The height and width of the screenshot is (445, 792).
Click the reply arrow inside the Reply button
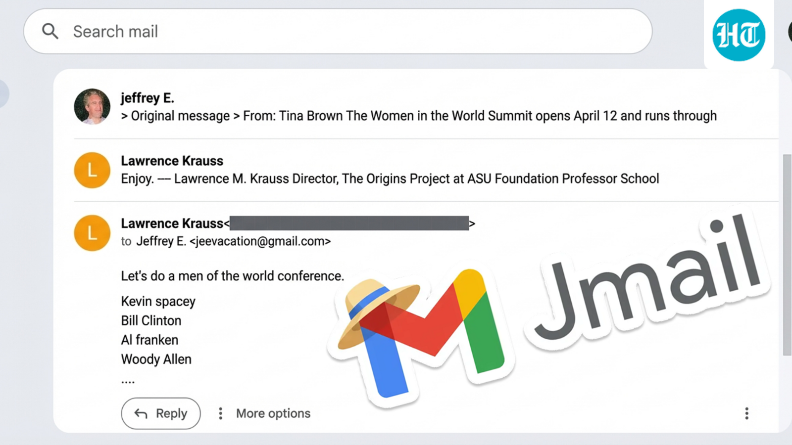coord(141,413)
